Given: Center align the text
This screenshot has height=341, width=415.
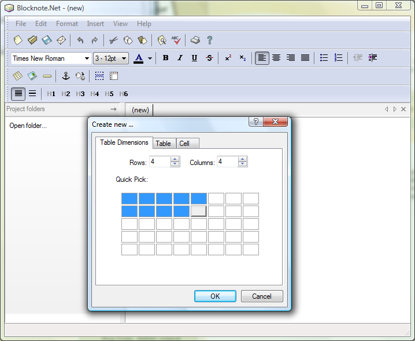Looking at the screenshot, I should coord(276,58).
